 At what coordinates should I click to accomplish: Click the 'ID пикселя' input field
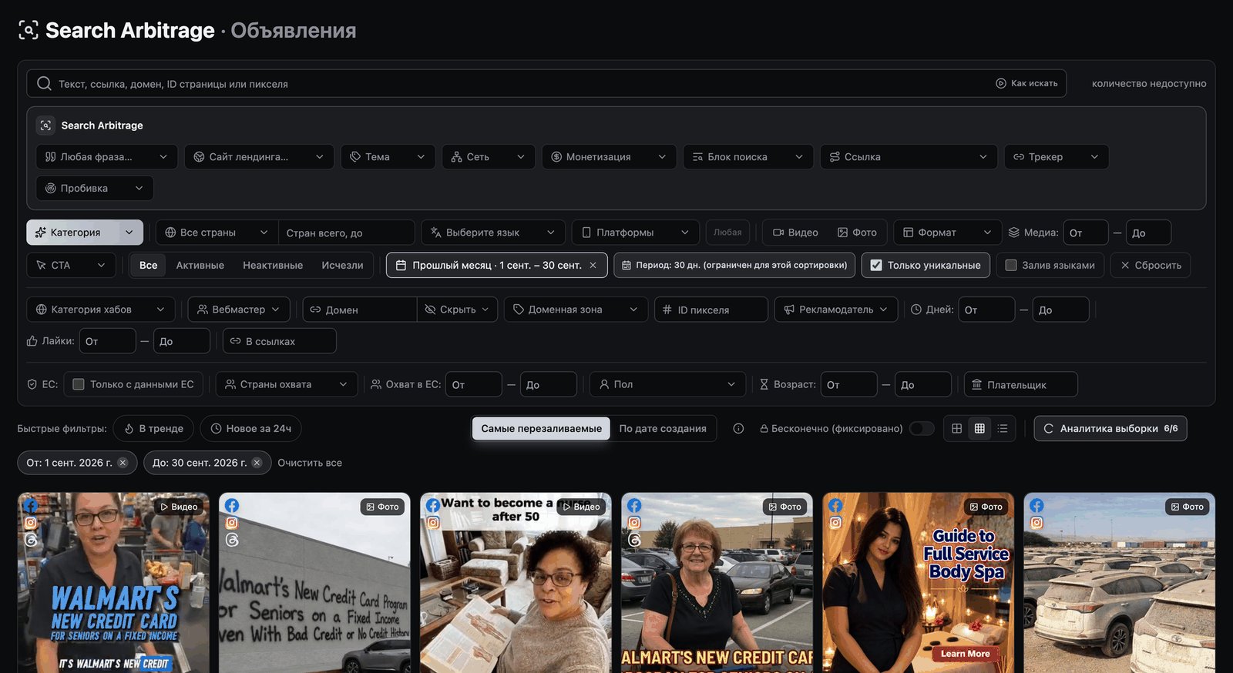point(711,310)
